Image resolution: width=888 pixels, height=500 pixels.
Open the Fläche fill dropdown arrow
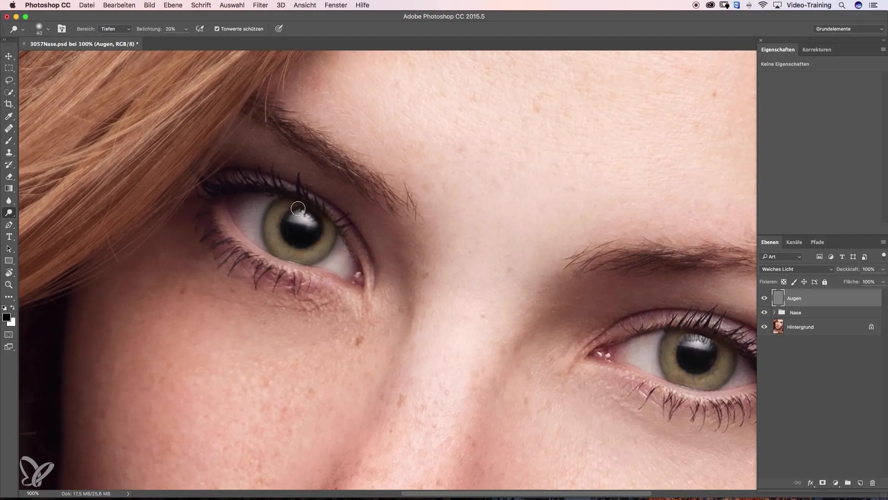click(x=882, y=281)
